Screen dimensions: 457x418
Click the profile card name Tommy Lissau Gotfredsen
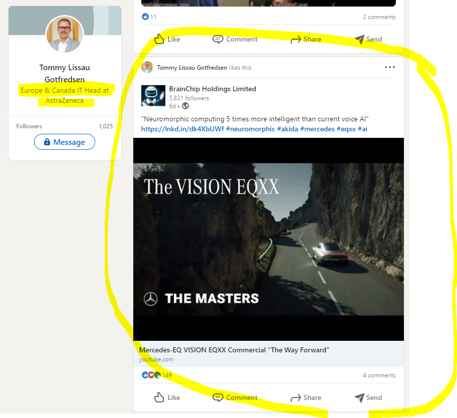[65, 74]
